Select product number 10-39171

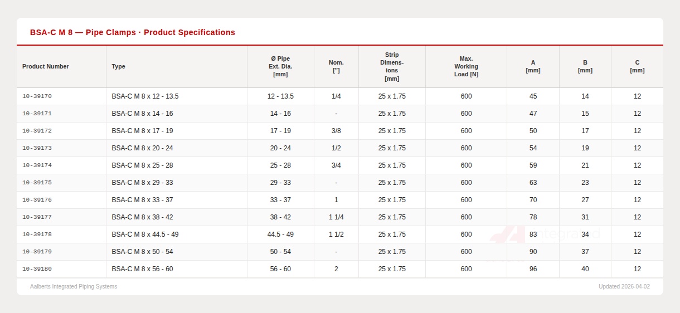click(x=37, y=114)
